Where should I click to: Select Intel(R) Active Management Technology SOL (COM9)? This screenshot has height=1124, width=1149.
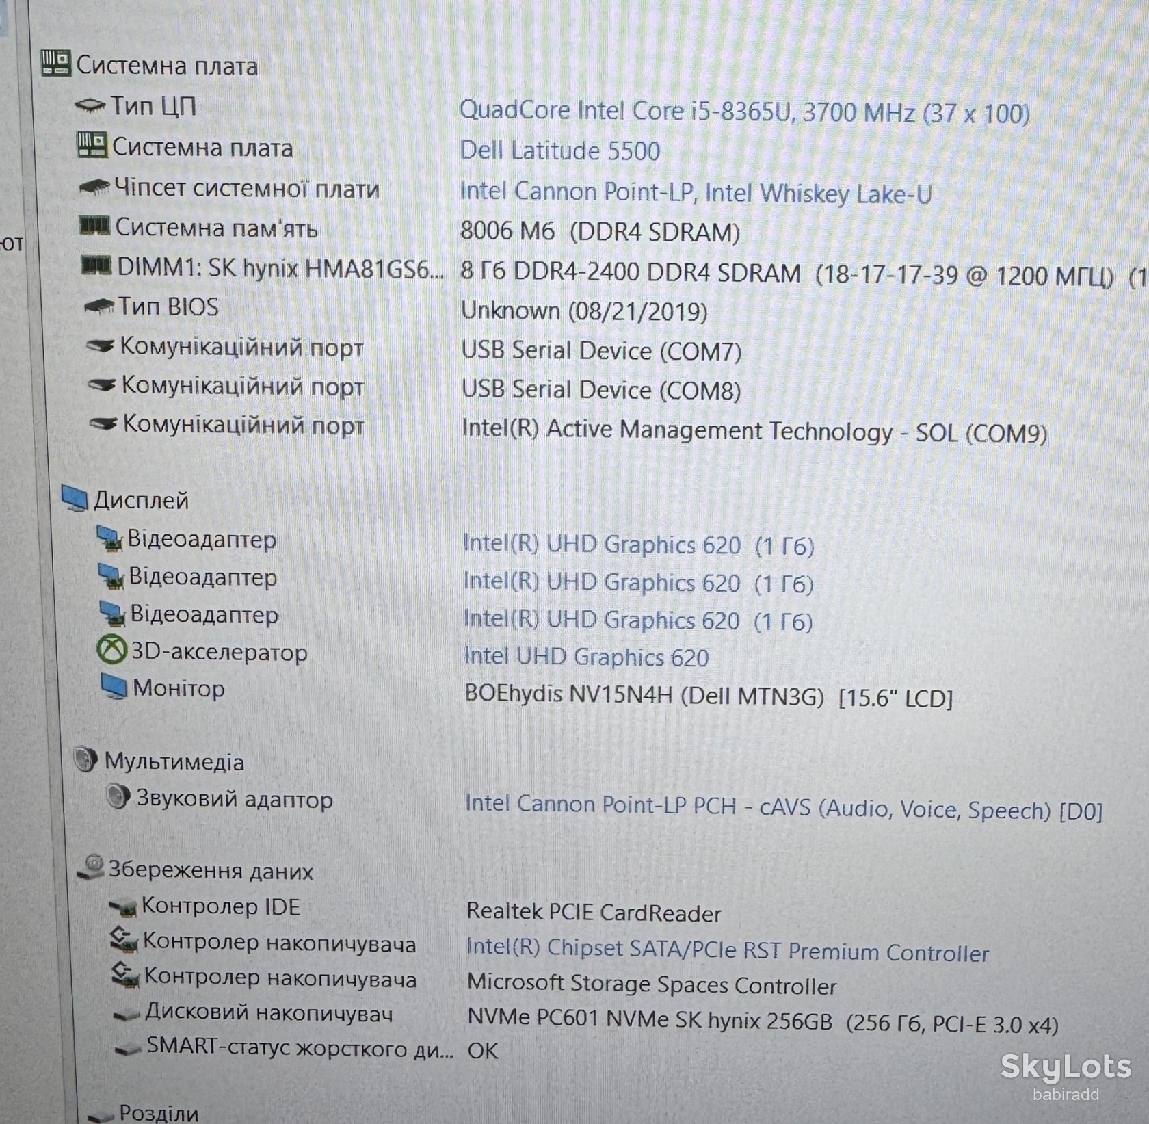(x=754, y=430)
